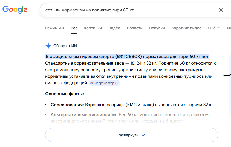This screenshot has width=231, height=147.
Task: Select the Все results tab
Action: point(74,28)
